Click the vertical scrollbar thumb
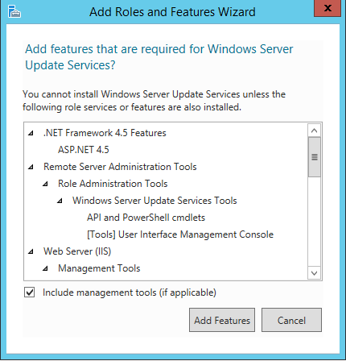Viewport: 346px width, 361px height. (315, 157)
